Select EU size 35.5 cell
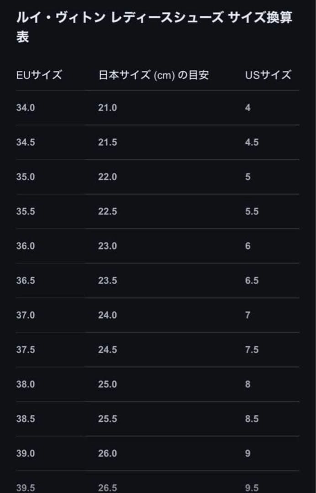 tap(26, 211)
